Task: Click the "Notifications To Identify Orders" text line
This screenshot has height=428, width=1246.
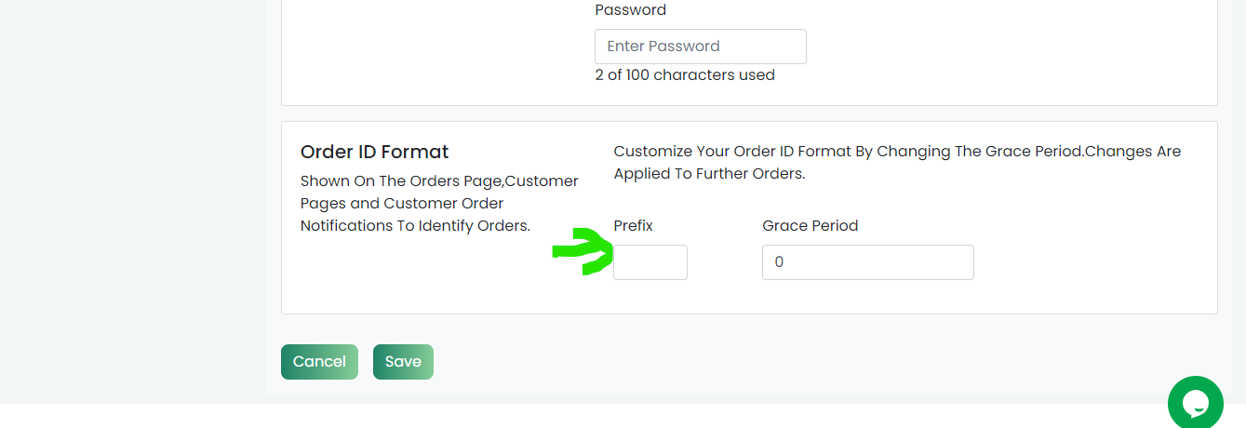Action: 415,225
